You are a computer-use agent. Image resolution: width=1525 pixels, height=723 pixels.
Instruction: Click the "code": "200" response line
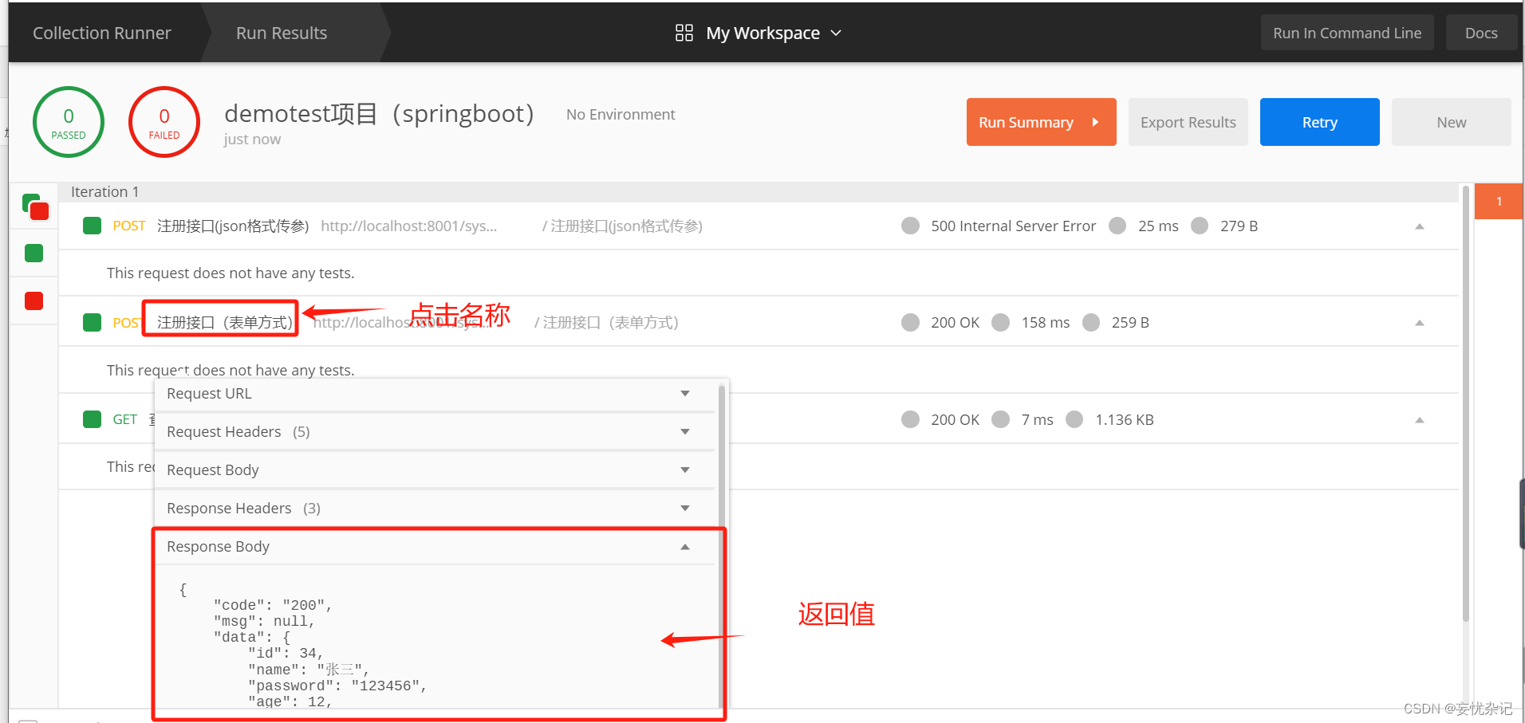pyautogui.click(x=273, y=605)
